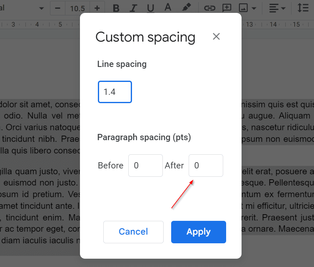Click the insert image icon

[x=243, y=8]
